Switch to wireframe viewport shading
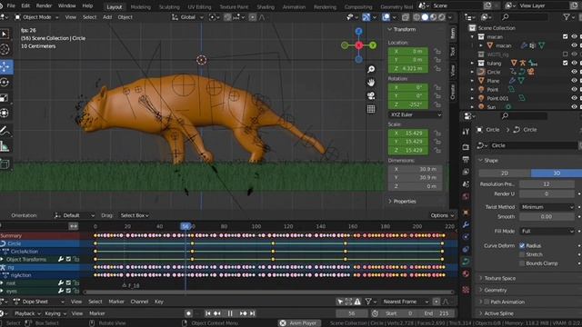Viewport: 582px width, 327px height. (417, 17)
